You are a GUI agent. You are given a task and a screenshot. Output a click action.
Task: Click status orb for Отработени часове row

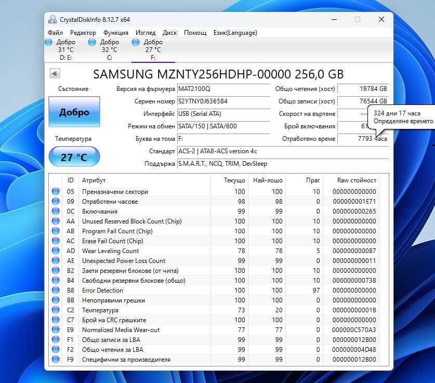56,201
